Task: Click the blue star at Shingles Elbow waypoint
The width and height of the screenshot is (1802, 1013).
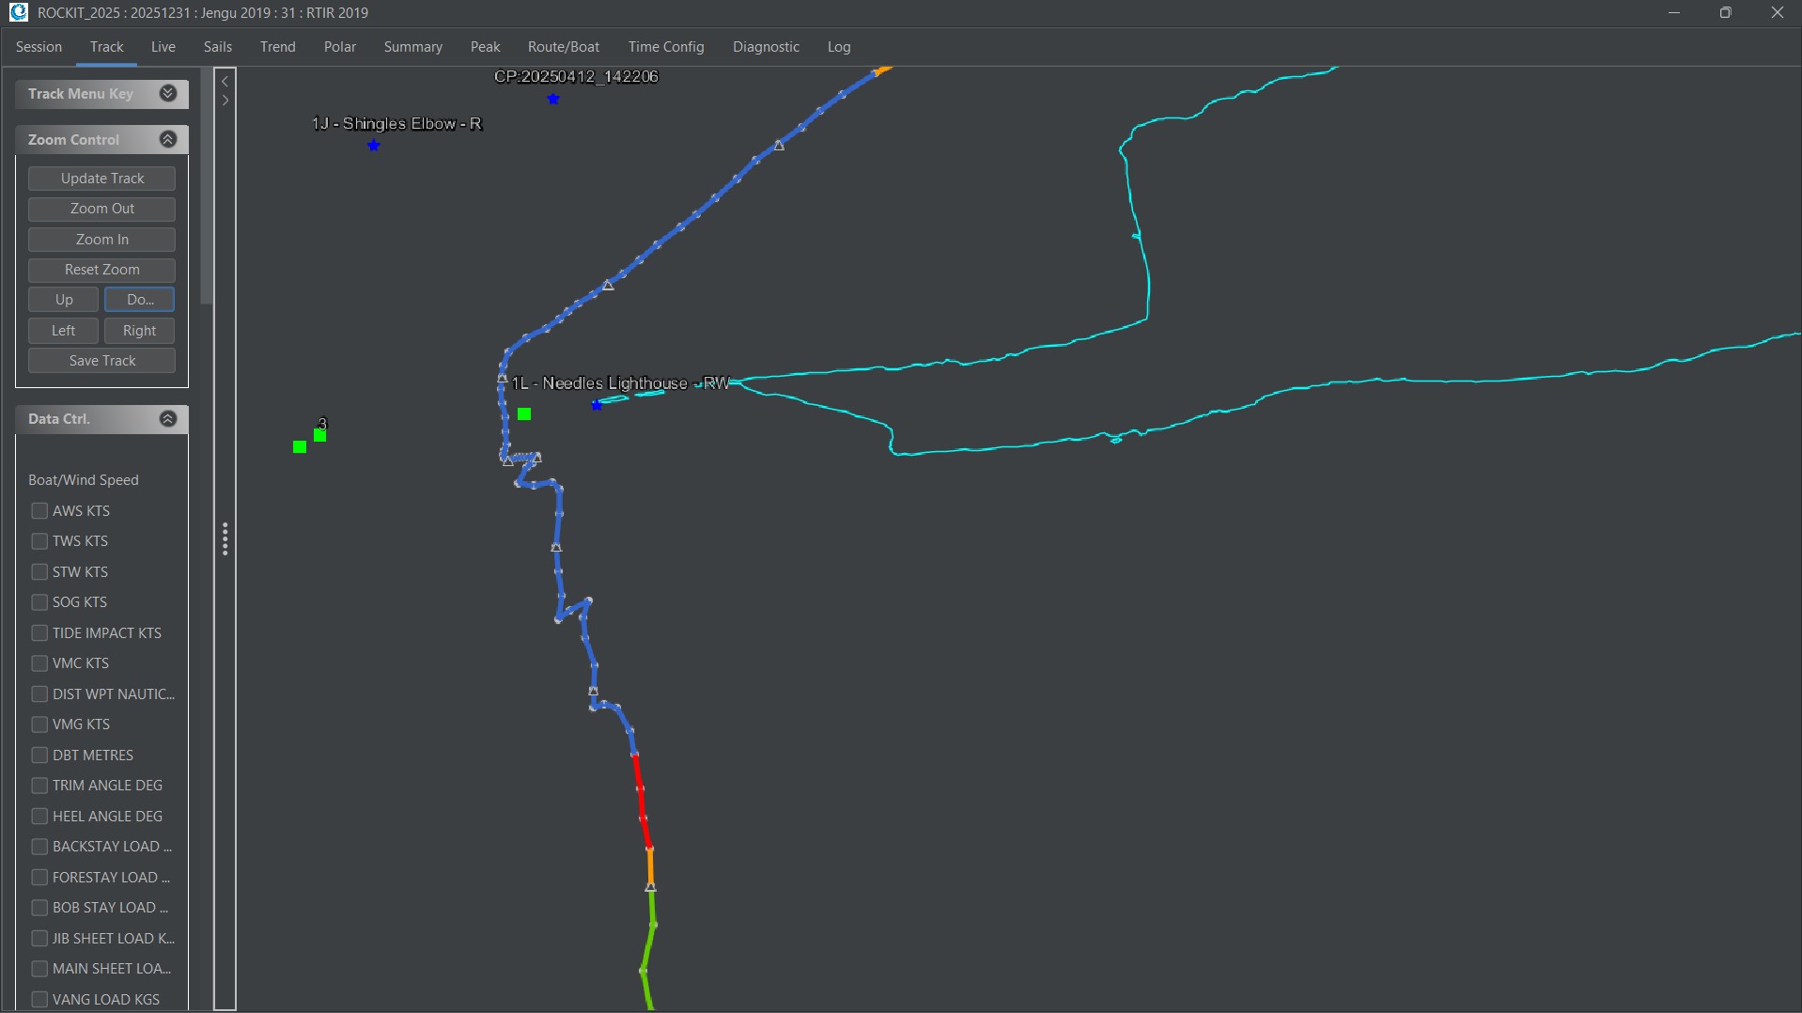Action: click(x=374, y=146)
